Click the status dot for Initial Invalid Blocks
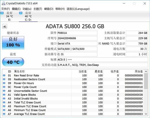The height and width of the screenshot is (118, 150). [4, 98]
